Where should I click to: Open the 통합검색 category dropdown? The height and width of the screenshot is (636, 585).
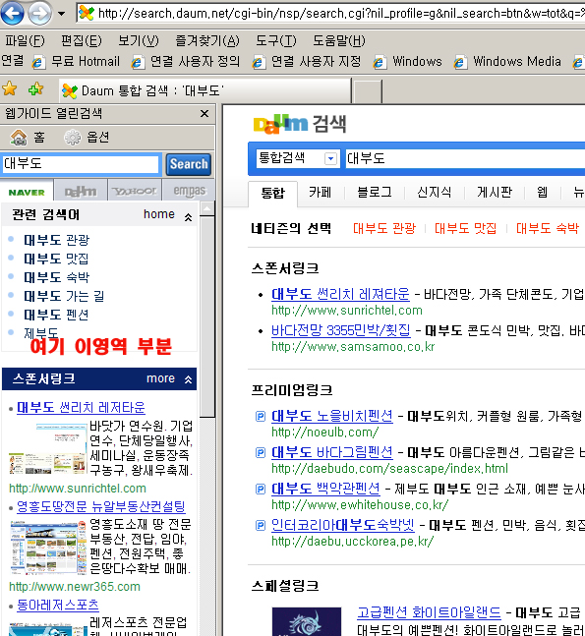point(297,158)
